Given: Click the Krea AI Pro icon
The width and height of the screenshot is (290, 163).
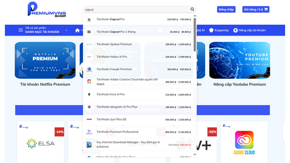Looking at the screenshot, I should click(89, 94).
